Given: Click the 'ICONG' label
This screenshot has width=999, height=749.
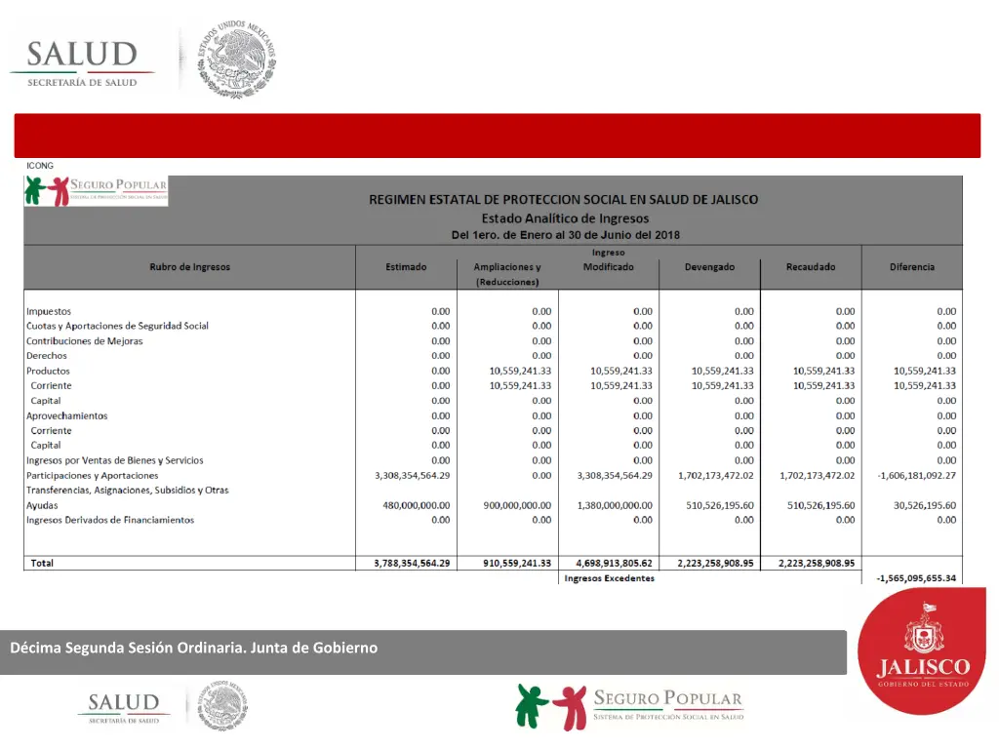Looking at the screenshot, I should (39, 166).
